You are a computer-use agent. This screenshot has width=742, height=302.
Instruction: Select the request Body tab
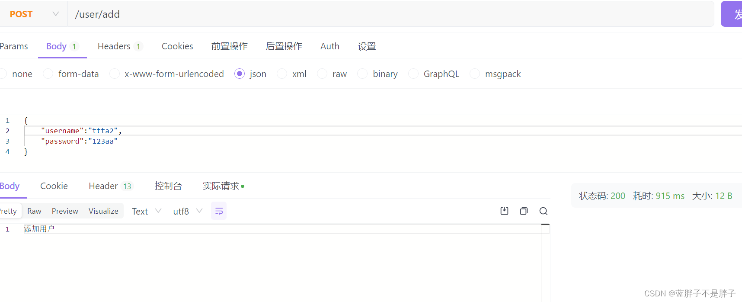pyautogui.click(x=62, y=46)
